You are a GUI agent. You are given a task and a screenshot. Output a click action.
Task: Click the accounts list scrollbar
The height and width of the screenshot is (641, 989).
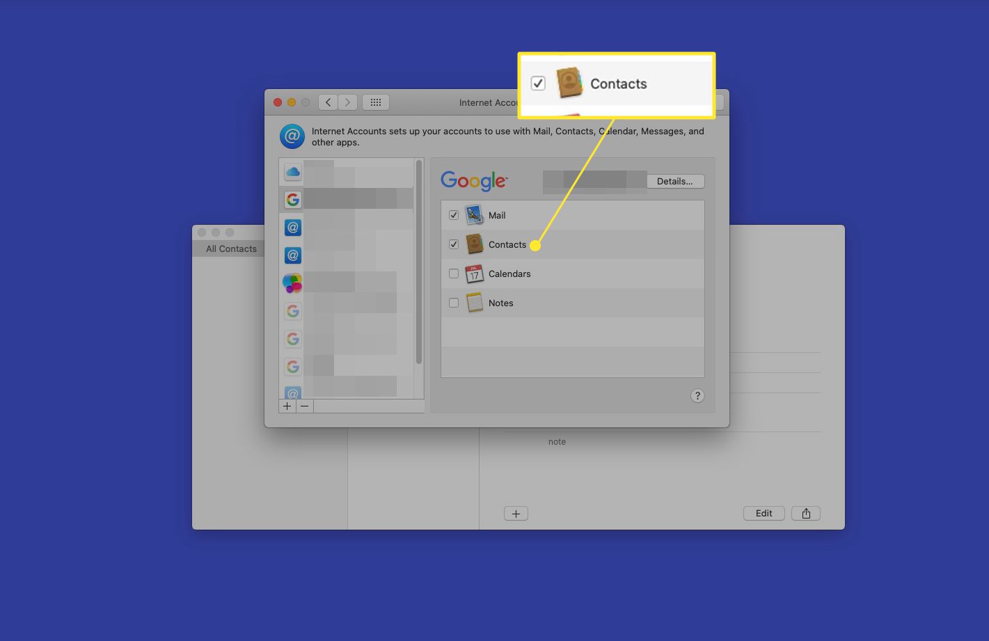coord(419,262)
